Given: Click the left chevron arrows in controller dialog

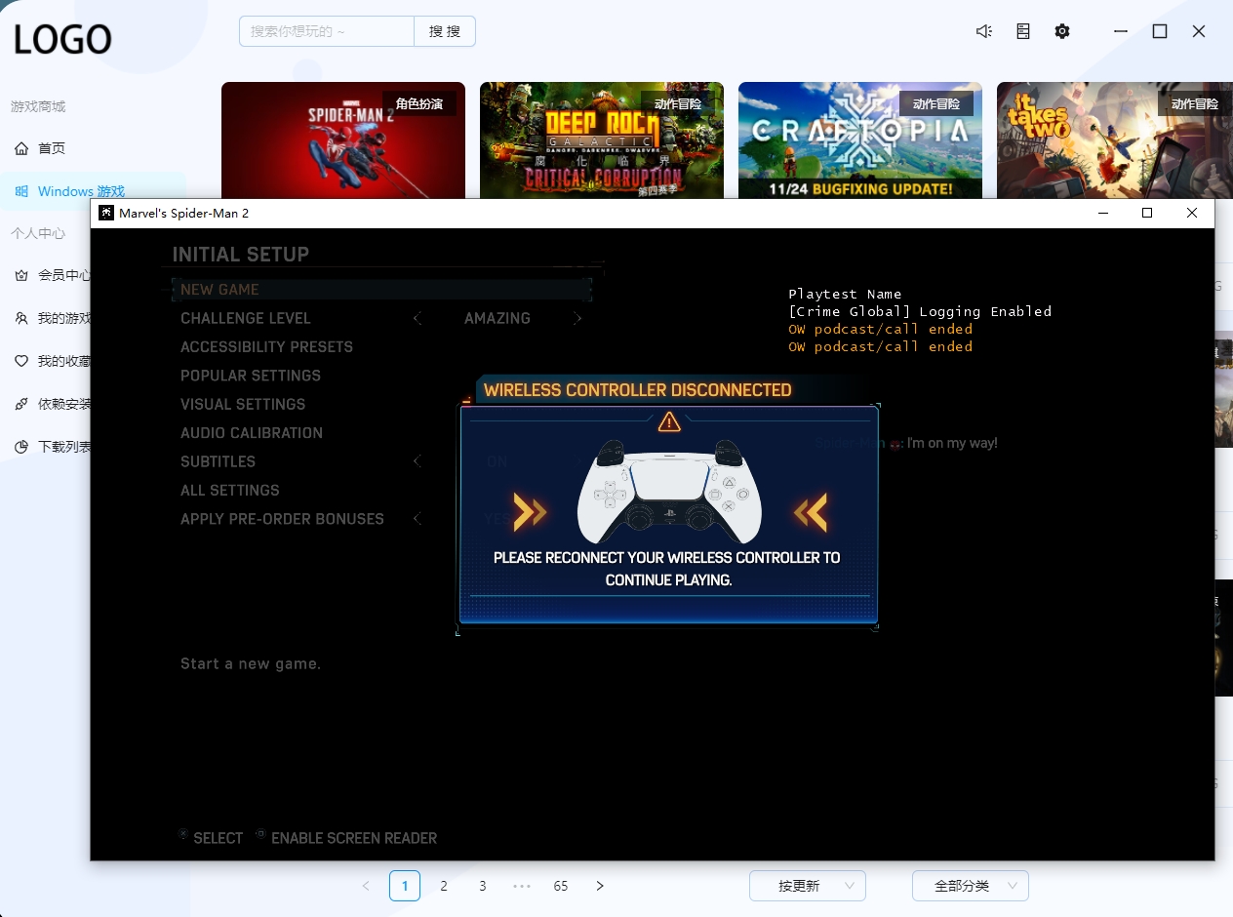Looking at the screenshot, I should [x=530, y=512].
